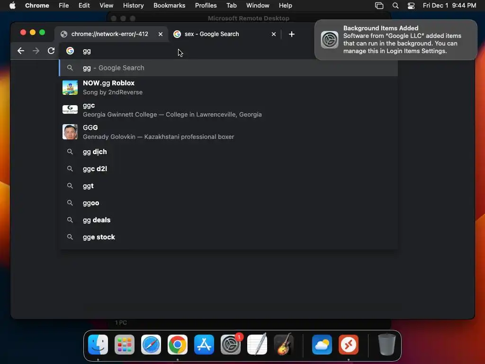
Task: Open the Weather app from the Dock
Action: point(322,345)
